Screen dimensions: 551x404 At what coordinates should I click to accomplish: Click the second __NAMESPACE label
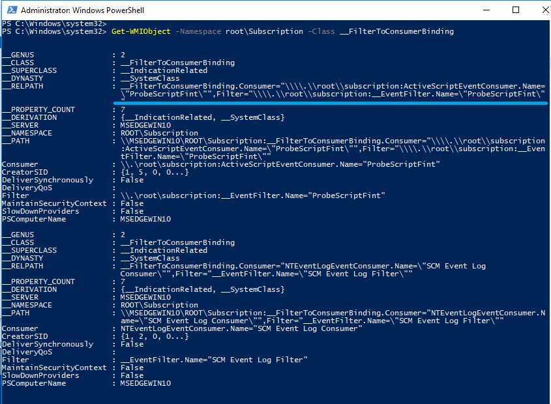27,305
